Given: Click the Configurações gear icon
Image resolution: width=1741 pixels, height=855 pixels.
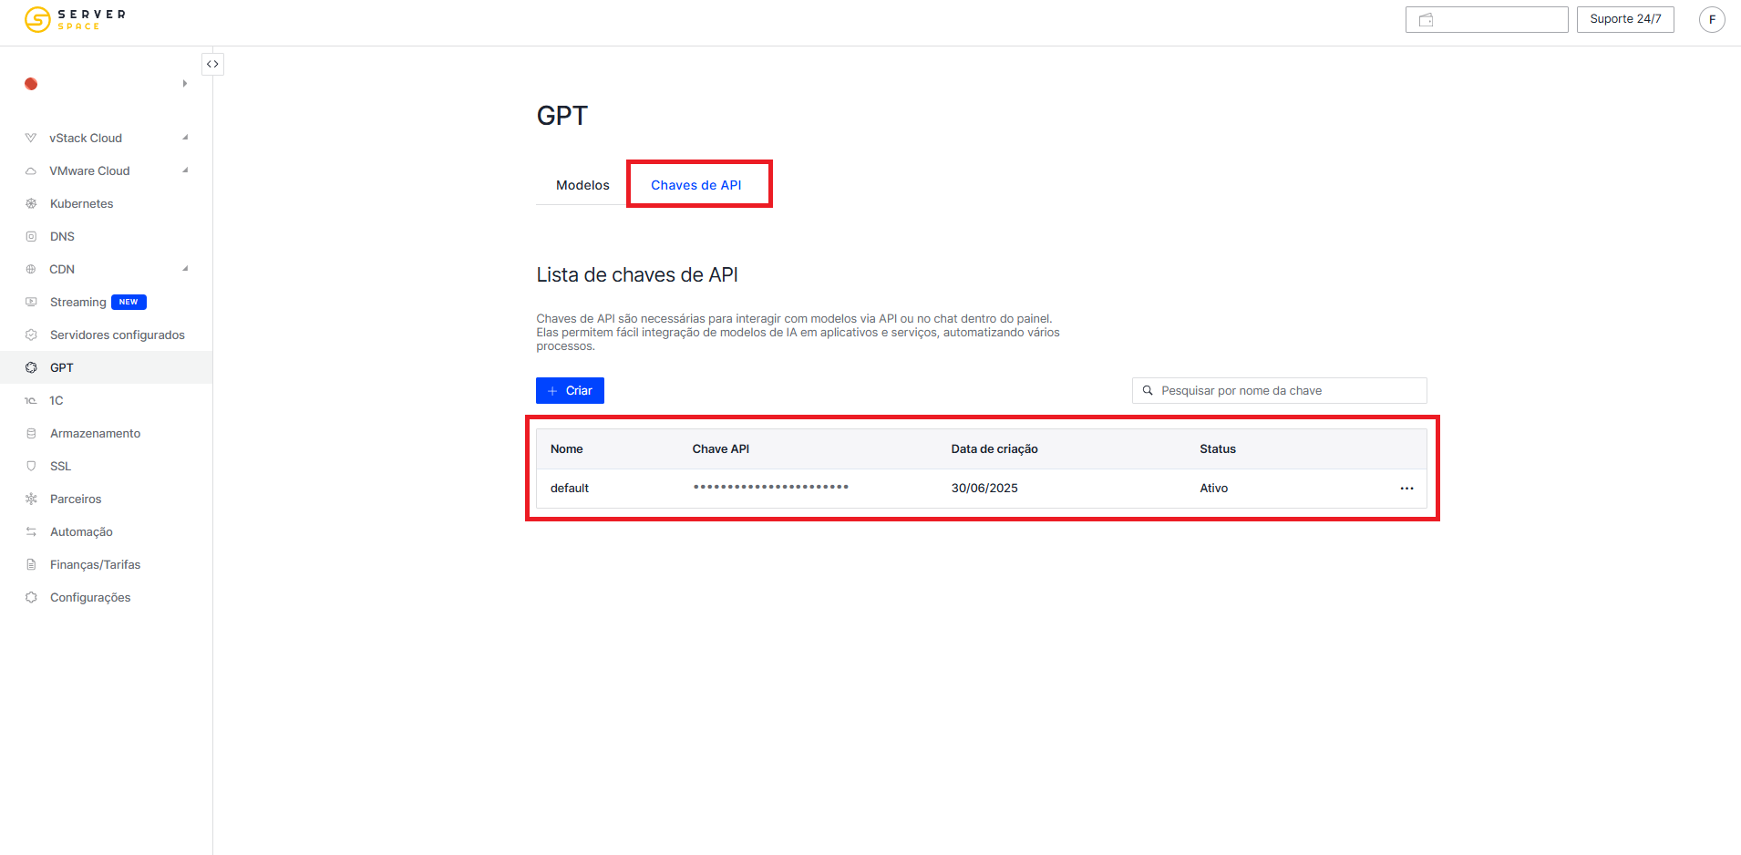Looking at the screenshot, I should (31, 597).
